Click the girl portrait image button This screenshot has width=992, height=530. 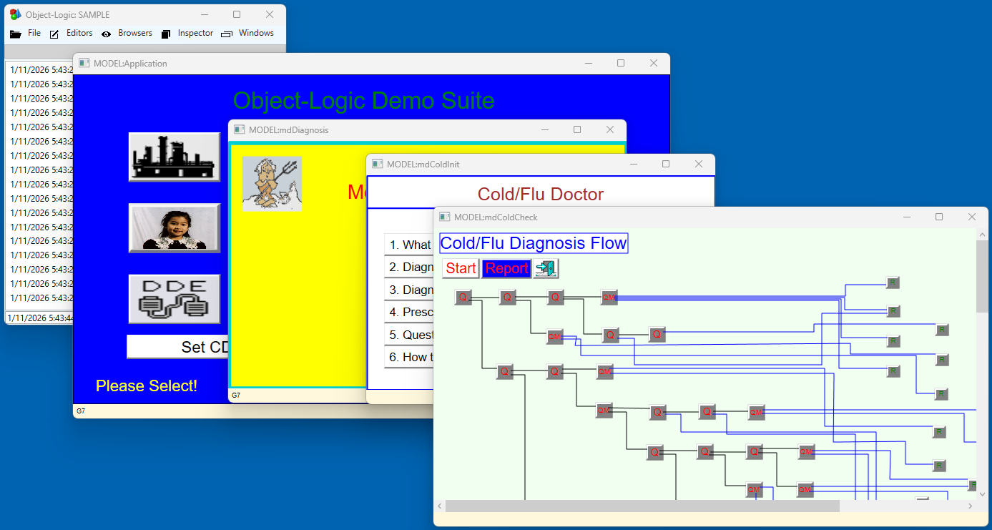pos(174,228)
